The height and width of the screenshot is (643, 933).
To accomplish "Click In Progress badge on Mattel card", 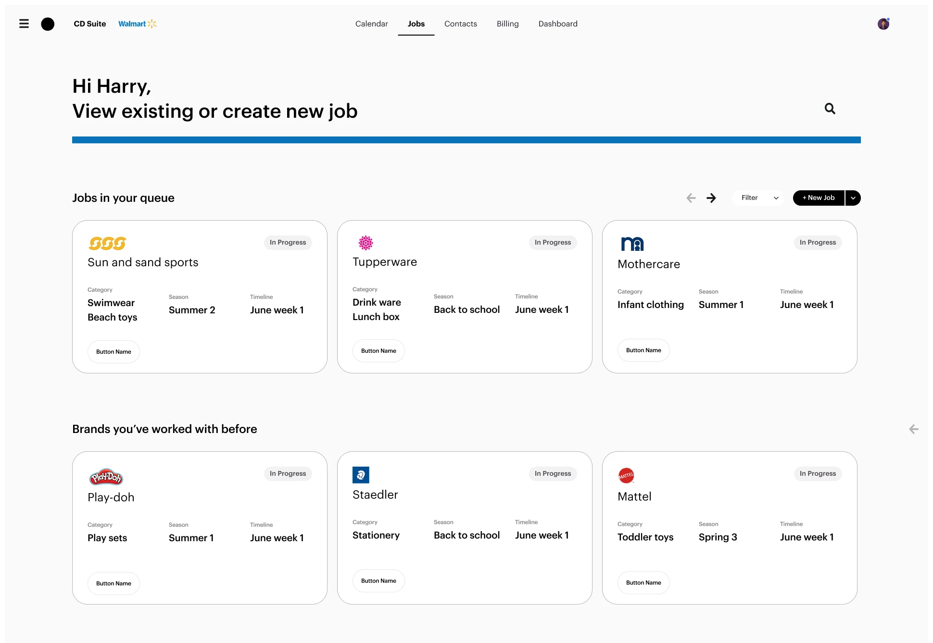I will (x=818, y=474).
